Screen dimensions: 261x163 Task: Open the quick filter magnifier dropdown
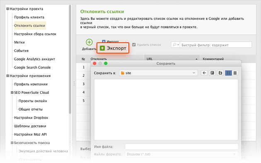(x=175, y=45)
